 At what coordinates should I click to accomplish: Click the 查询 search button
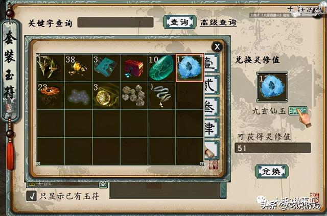(179, 22)
